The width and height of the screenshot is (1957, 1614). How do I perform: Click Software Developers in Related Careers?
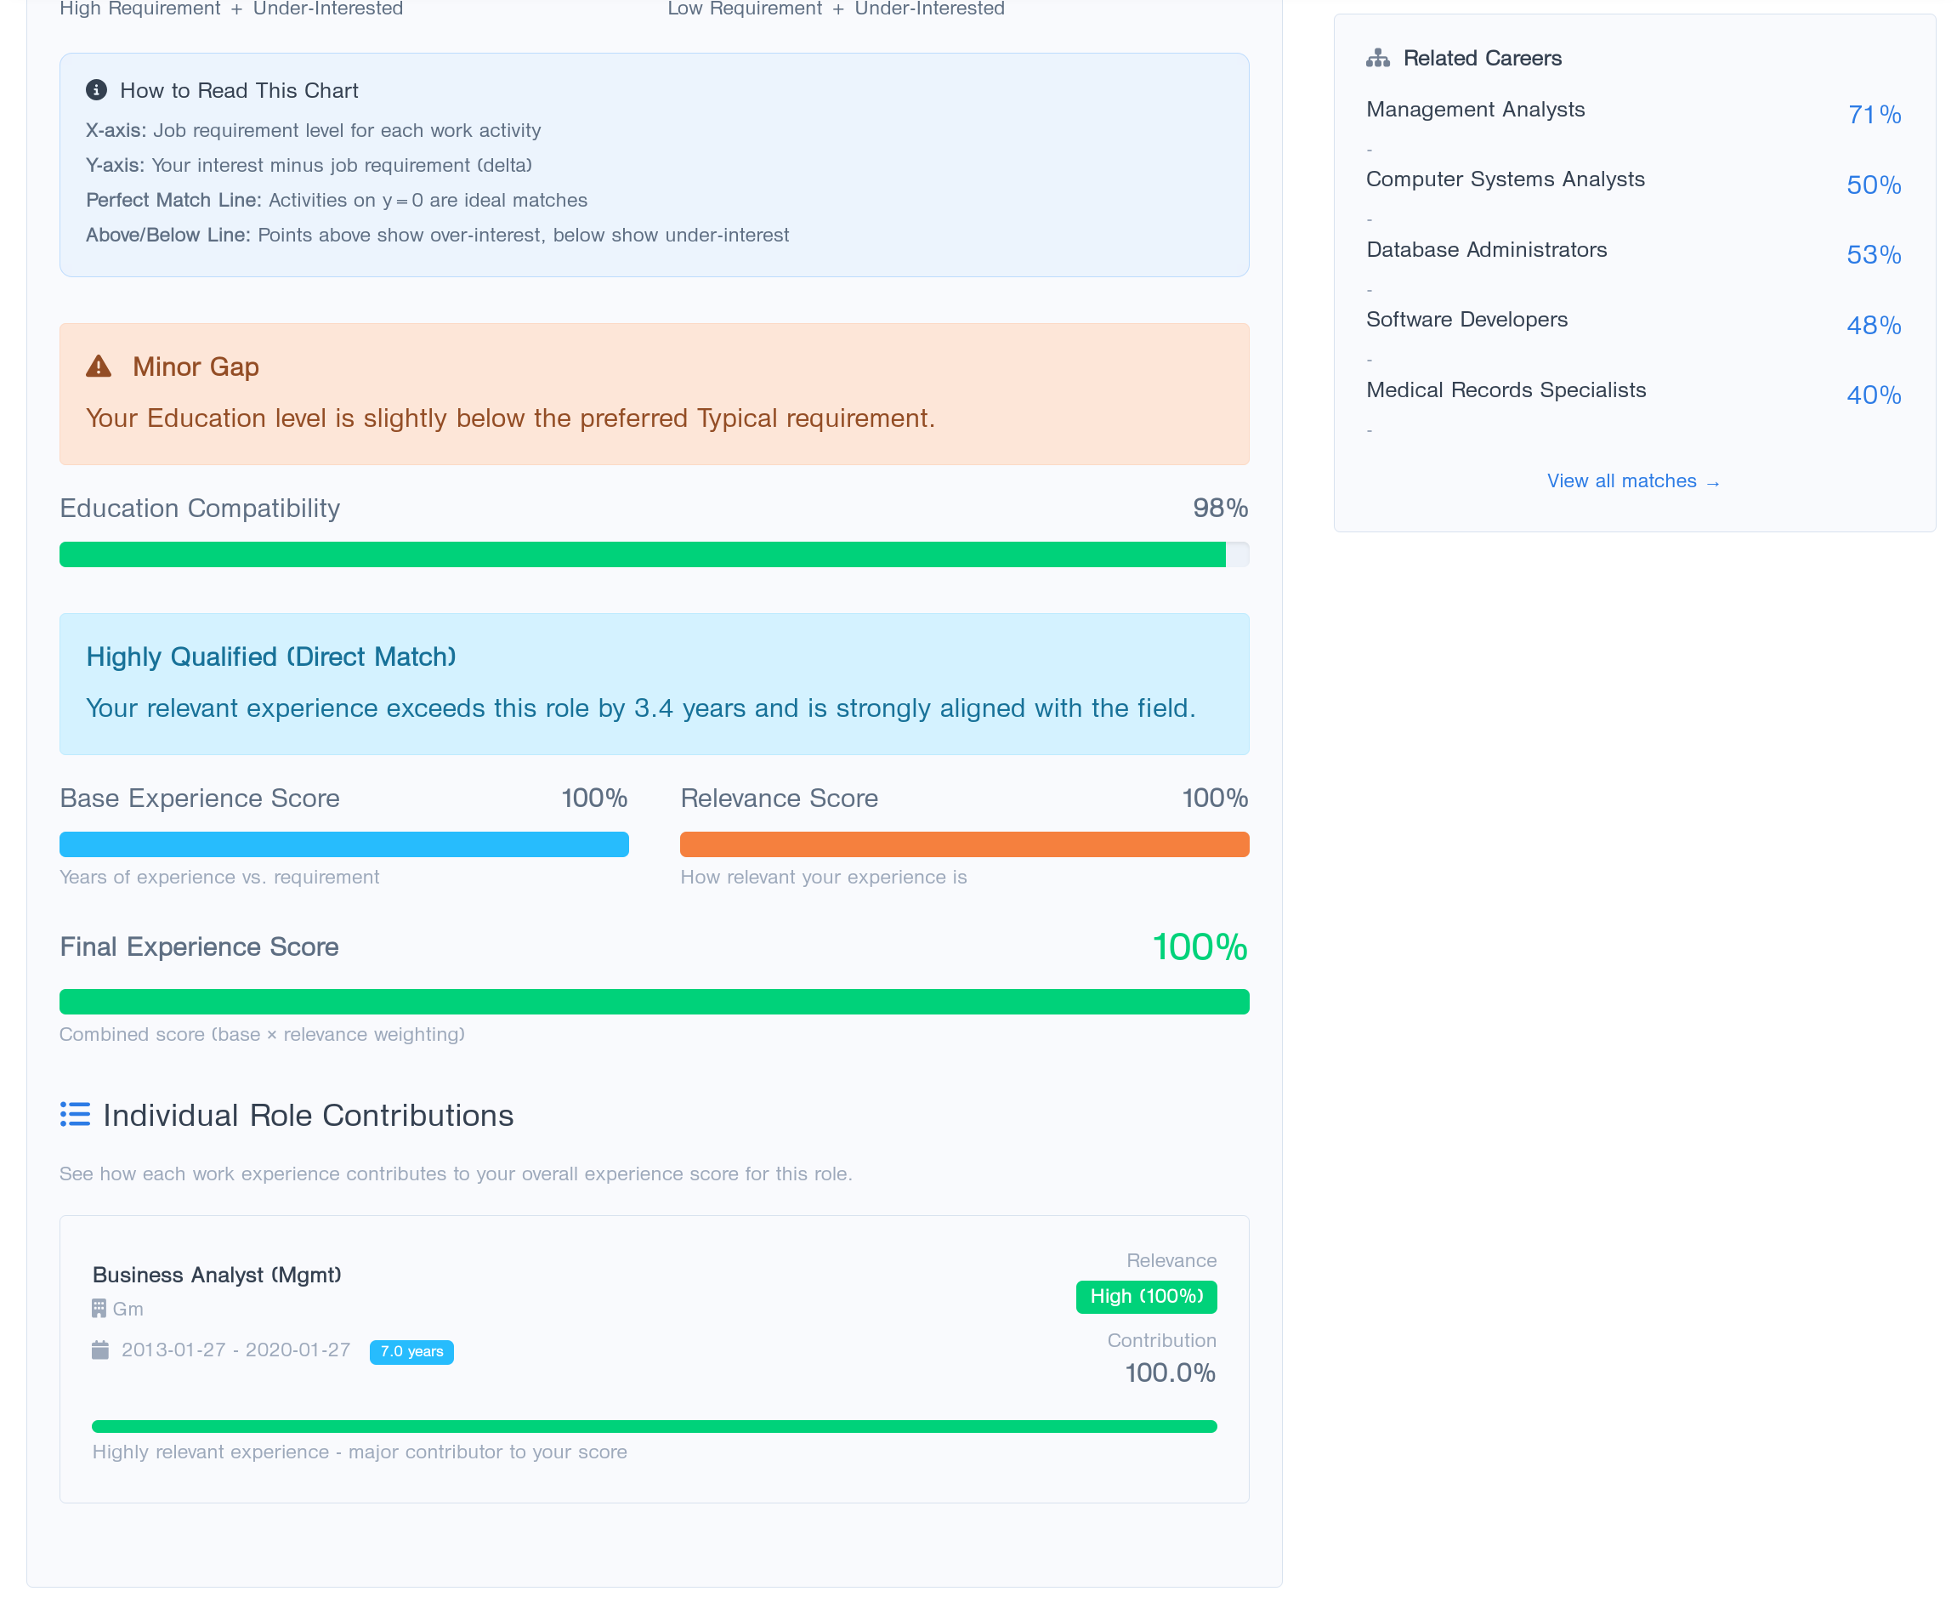click(1466, 319)
